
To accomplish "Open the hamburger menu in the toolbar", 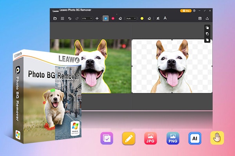I will [62, 18].
